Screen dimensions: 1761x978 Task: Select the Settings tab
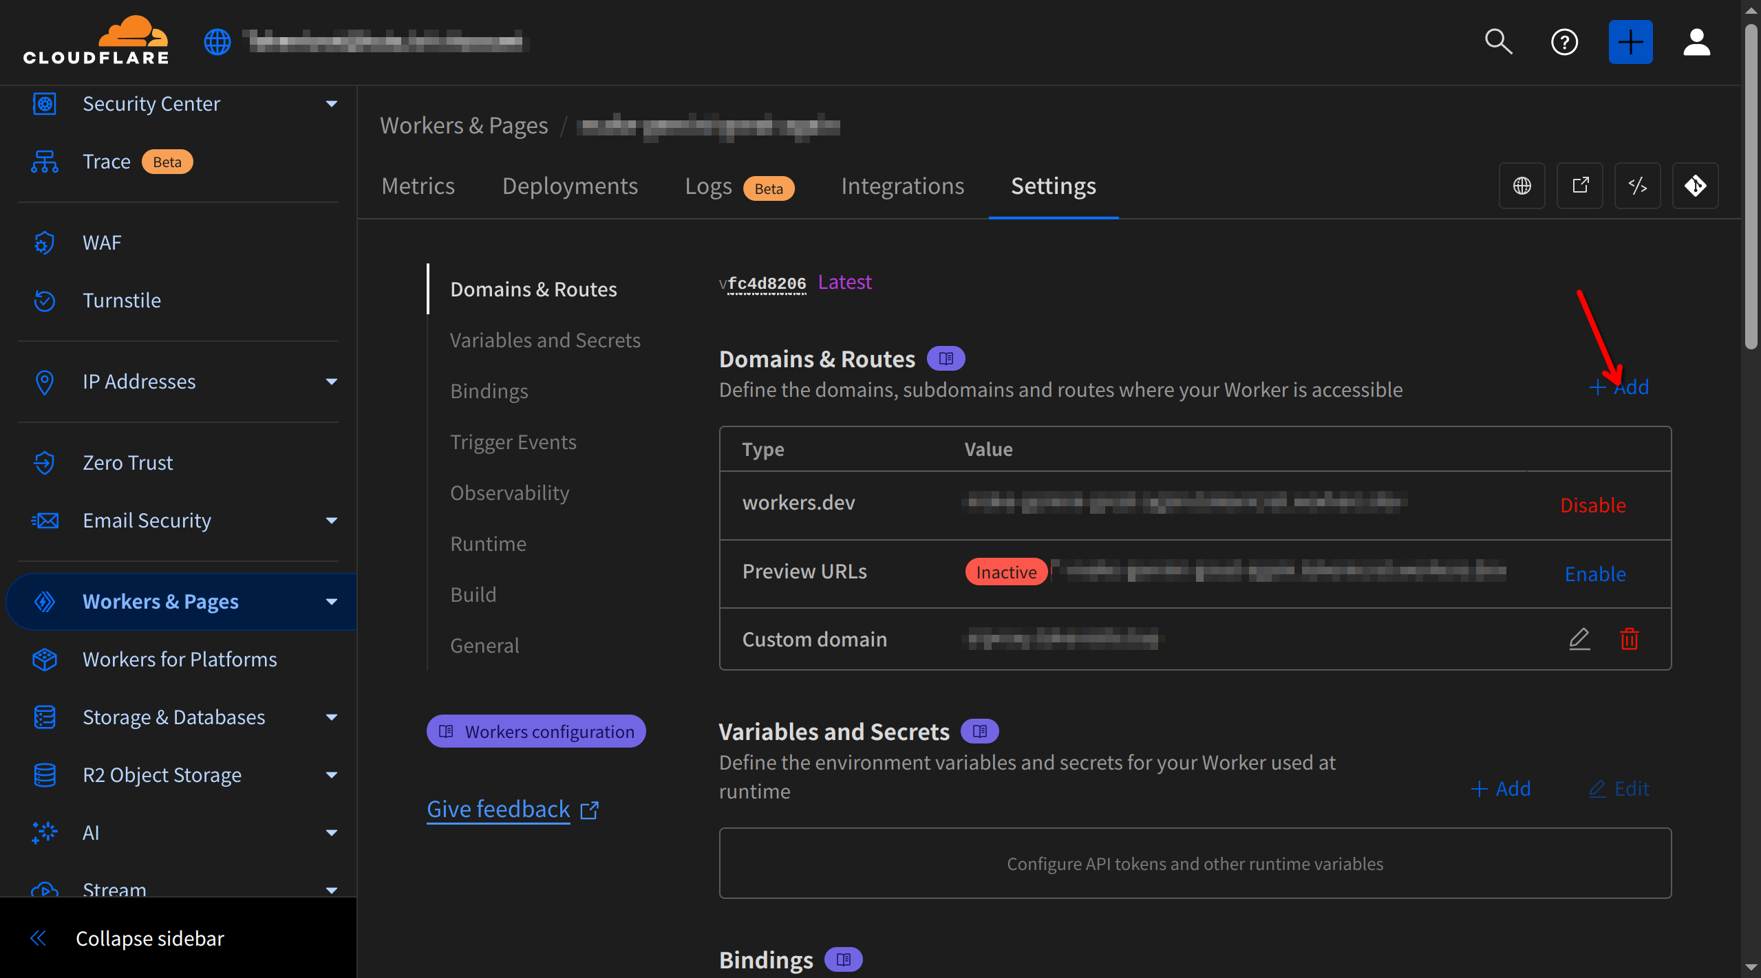(x=1053, y=186)
